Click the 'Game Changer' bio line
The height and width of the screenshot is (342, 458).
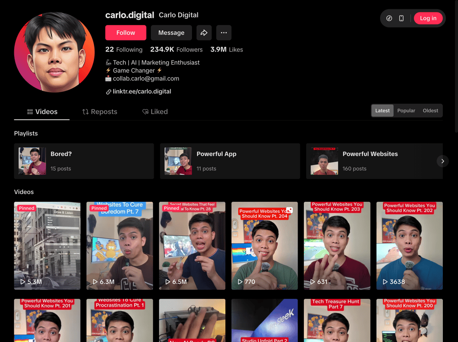pyautogui.click(x=134, y=70)
